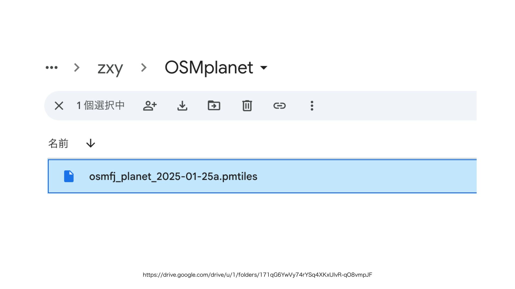Open the OSMplanet folder dropdown caret

[264, 68]
